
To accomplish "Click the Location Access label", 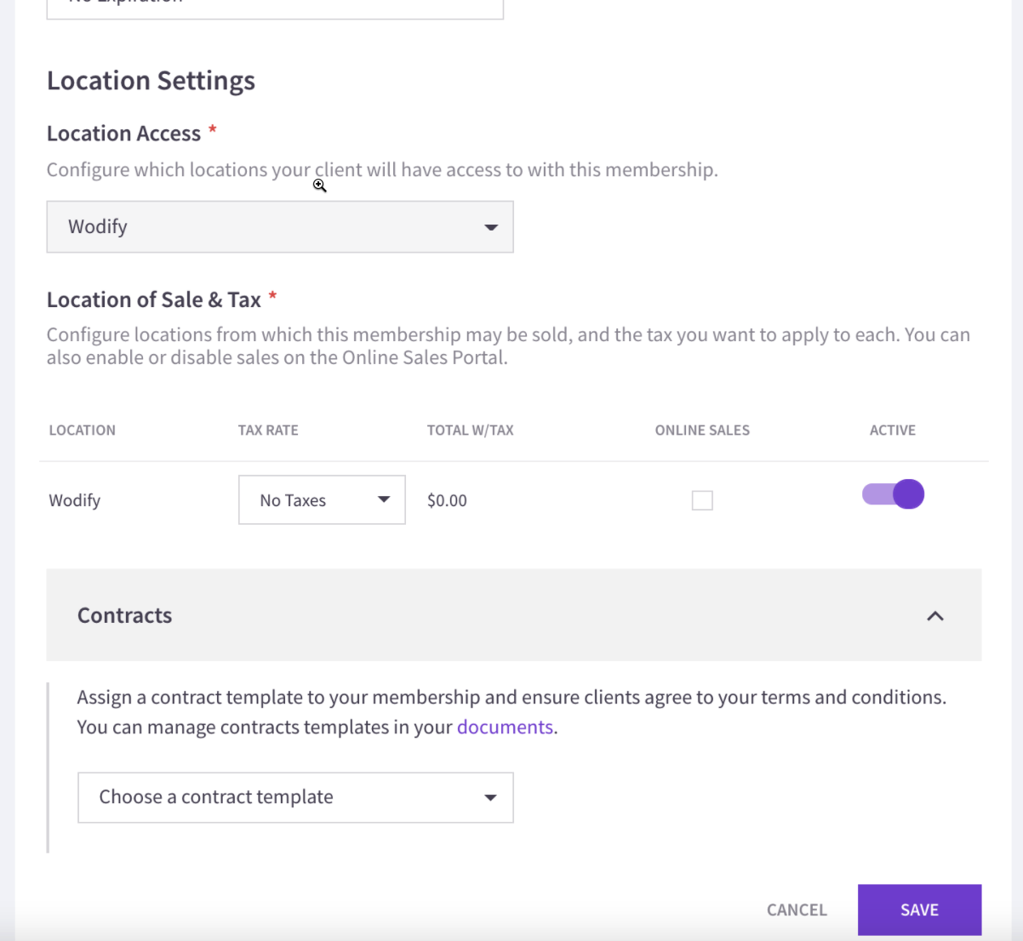I will (x=123, y=134).
